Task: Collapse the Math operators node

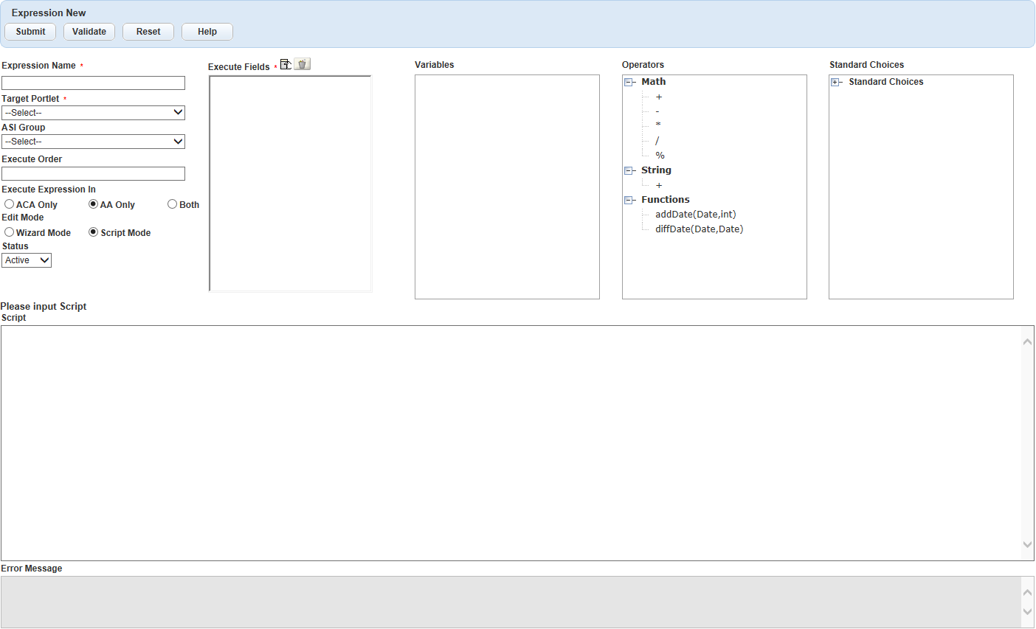Action: pyautogui.click(x=629, y=83)
